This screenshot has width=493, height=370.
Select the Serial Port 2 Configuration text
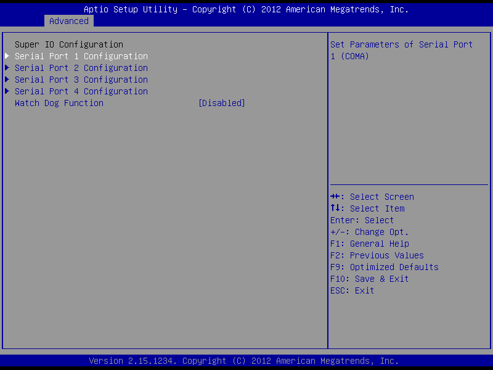(81, 68)
